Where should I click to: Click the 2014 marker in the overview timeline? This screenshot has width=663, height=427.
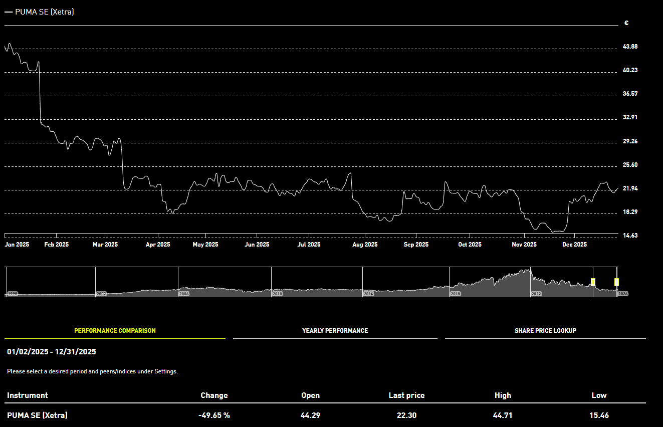368,294
